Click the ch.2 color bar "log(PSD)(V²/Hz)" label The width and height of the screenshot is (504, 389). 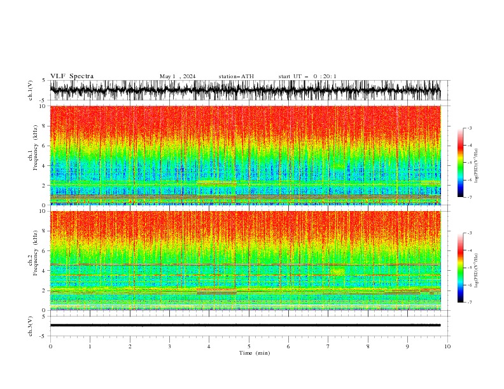[476, 271]
